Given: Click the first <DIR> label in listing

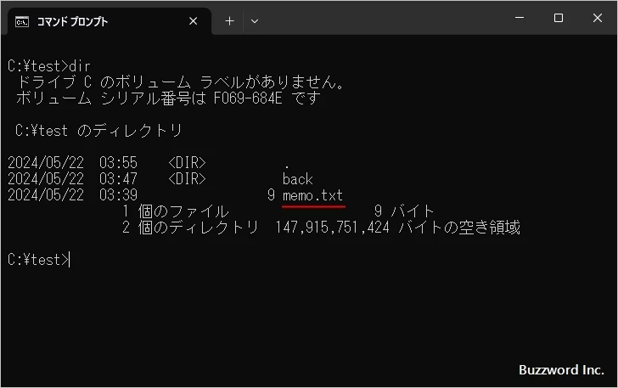Looking at the screenshot, I should click(187, 163).
